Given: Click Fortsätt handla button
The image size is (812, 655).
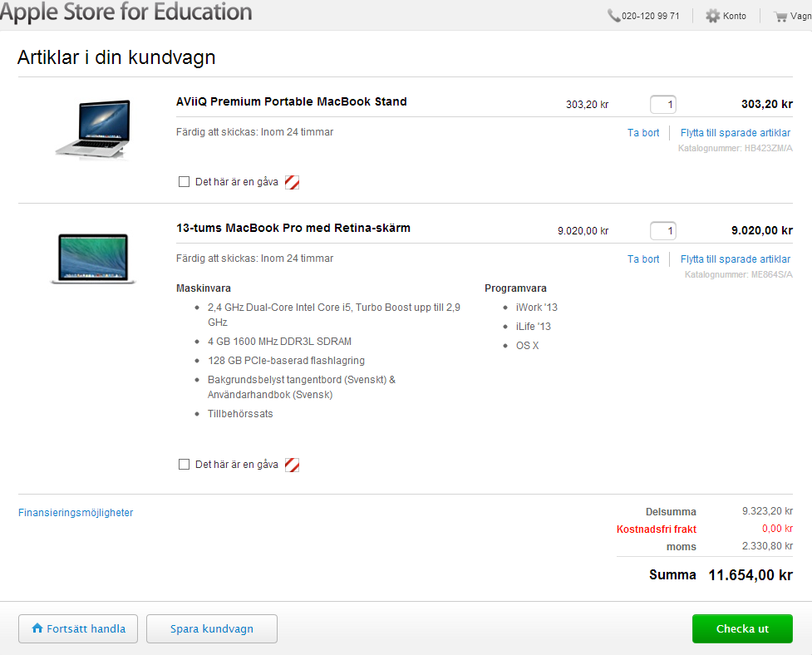Looking at the screenshot, I should point(78,628).
